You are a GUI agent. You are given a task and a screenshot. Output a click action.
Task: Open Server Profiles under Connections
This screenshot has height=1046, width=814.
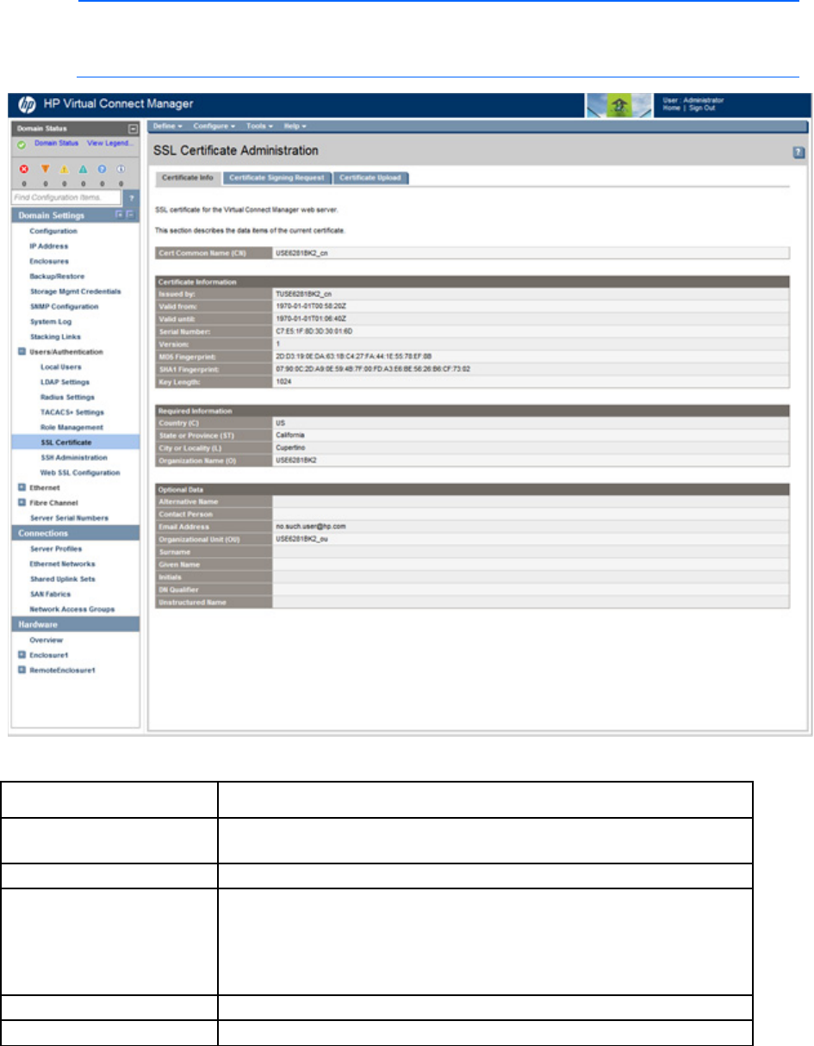pyautogui.click(x=57, y=548)
